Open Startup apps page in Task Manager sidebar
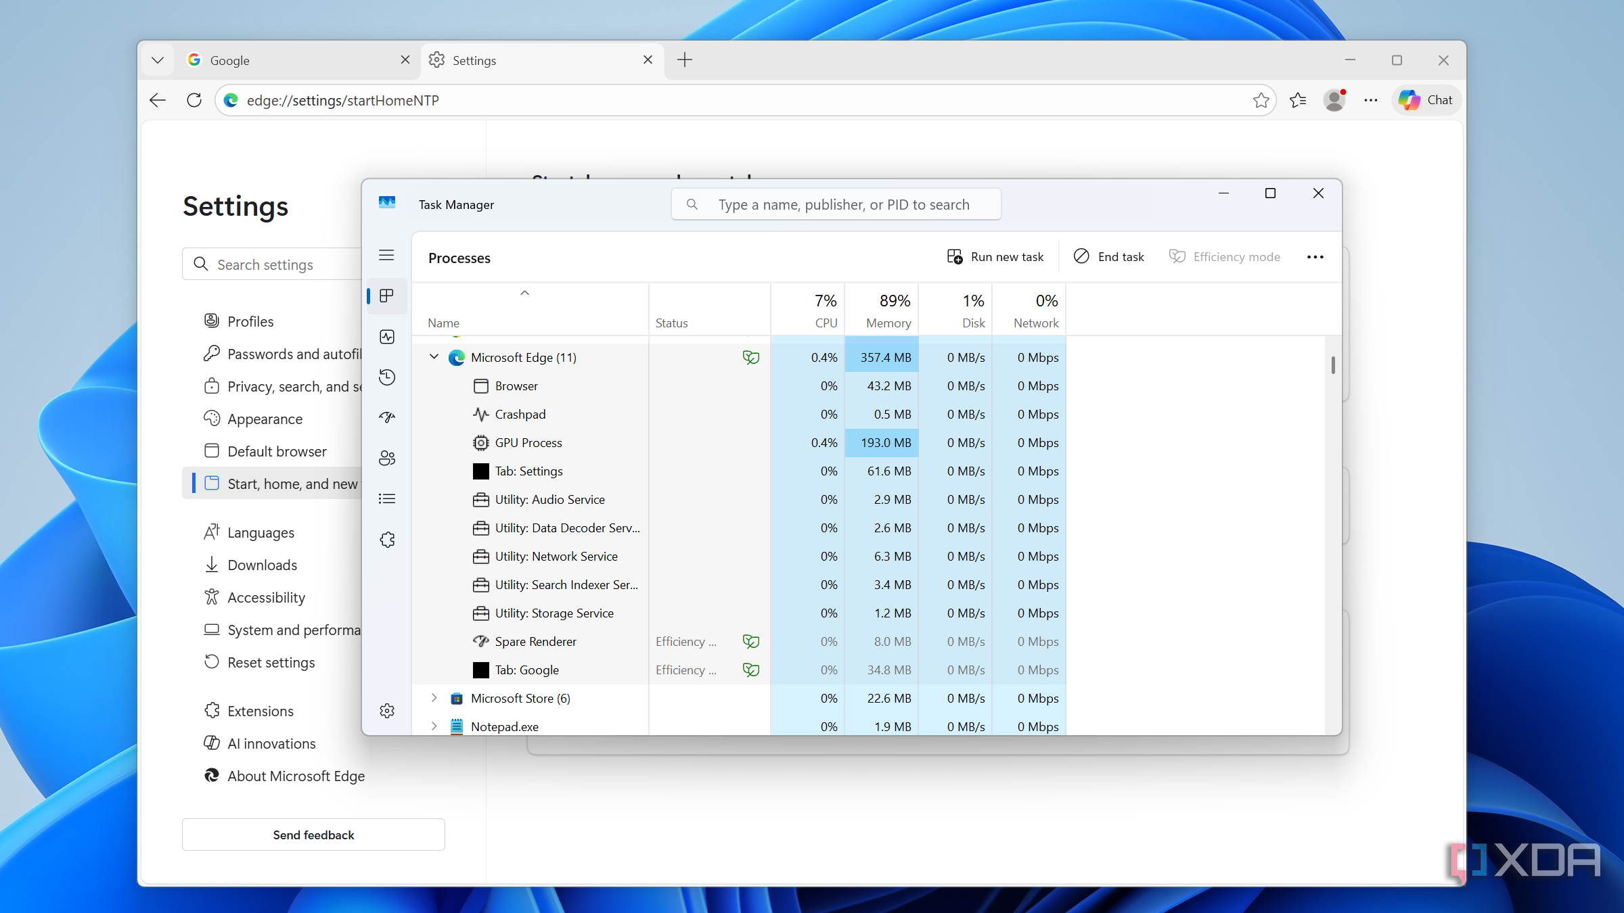1624x913 pixels. tap(386, 417)
